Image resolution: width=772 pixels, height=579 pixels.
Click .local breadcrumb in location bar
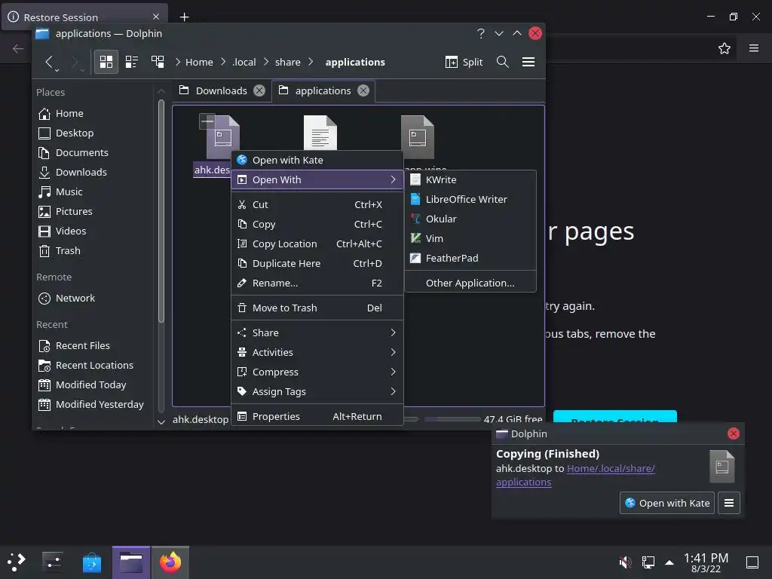244,62
